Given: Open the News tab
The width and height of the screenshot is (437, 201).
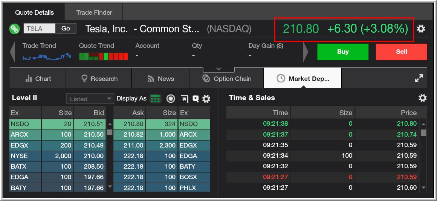Looking at the screenshot, I should [160, 79].
